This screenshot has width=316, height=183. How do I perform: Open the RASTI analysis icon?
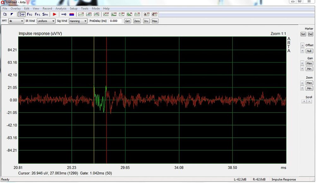[155, 14]
